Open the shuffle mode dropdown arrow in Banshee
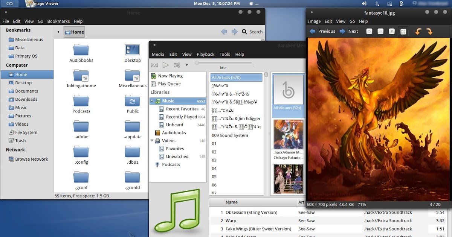Viewport: 452px width, 237px height. pyautogui.click(x=186, y=65)
